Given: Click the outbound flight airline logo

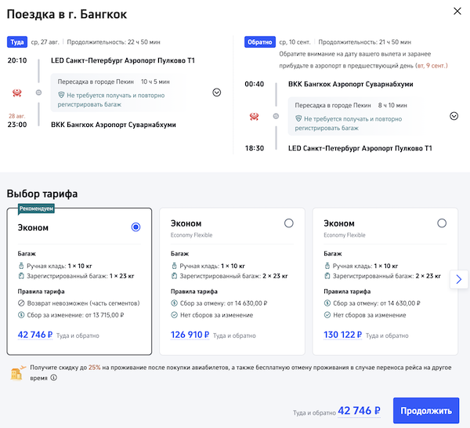Looking at the screenshot, I should [17, 92].
